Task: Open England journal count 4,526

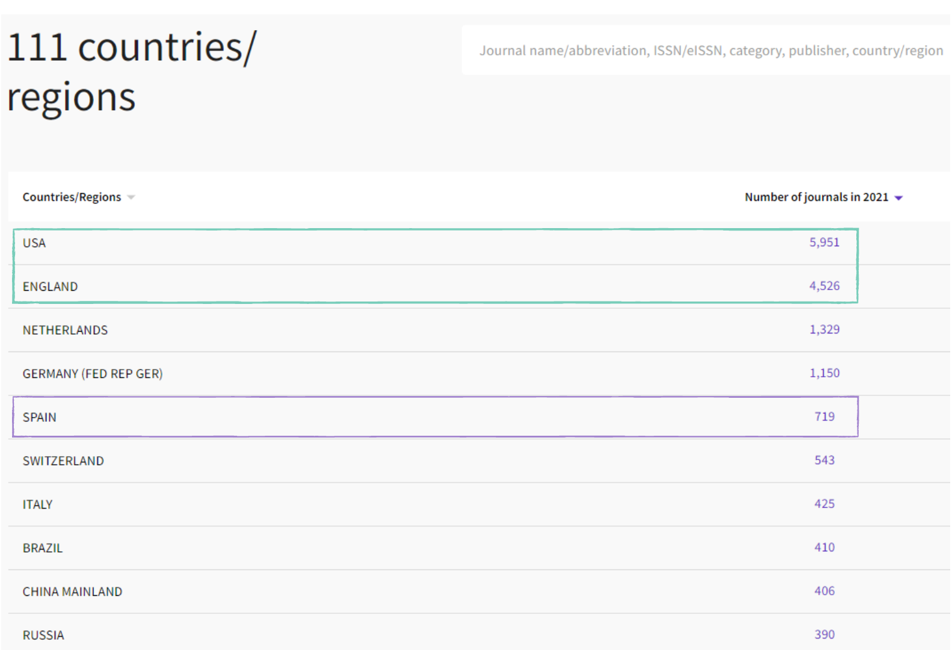Action: (824, 286)
